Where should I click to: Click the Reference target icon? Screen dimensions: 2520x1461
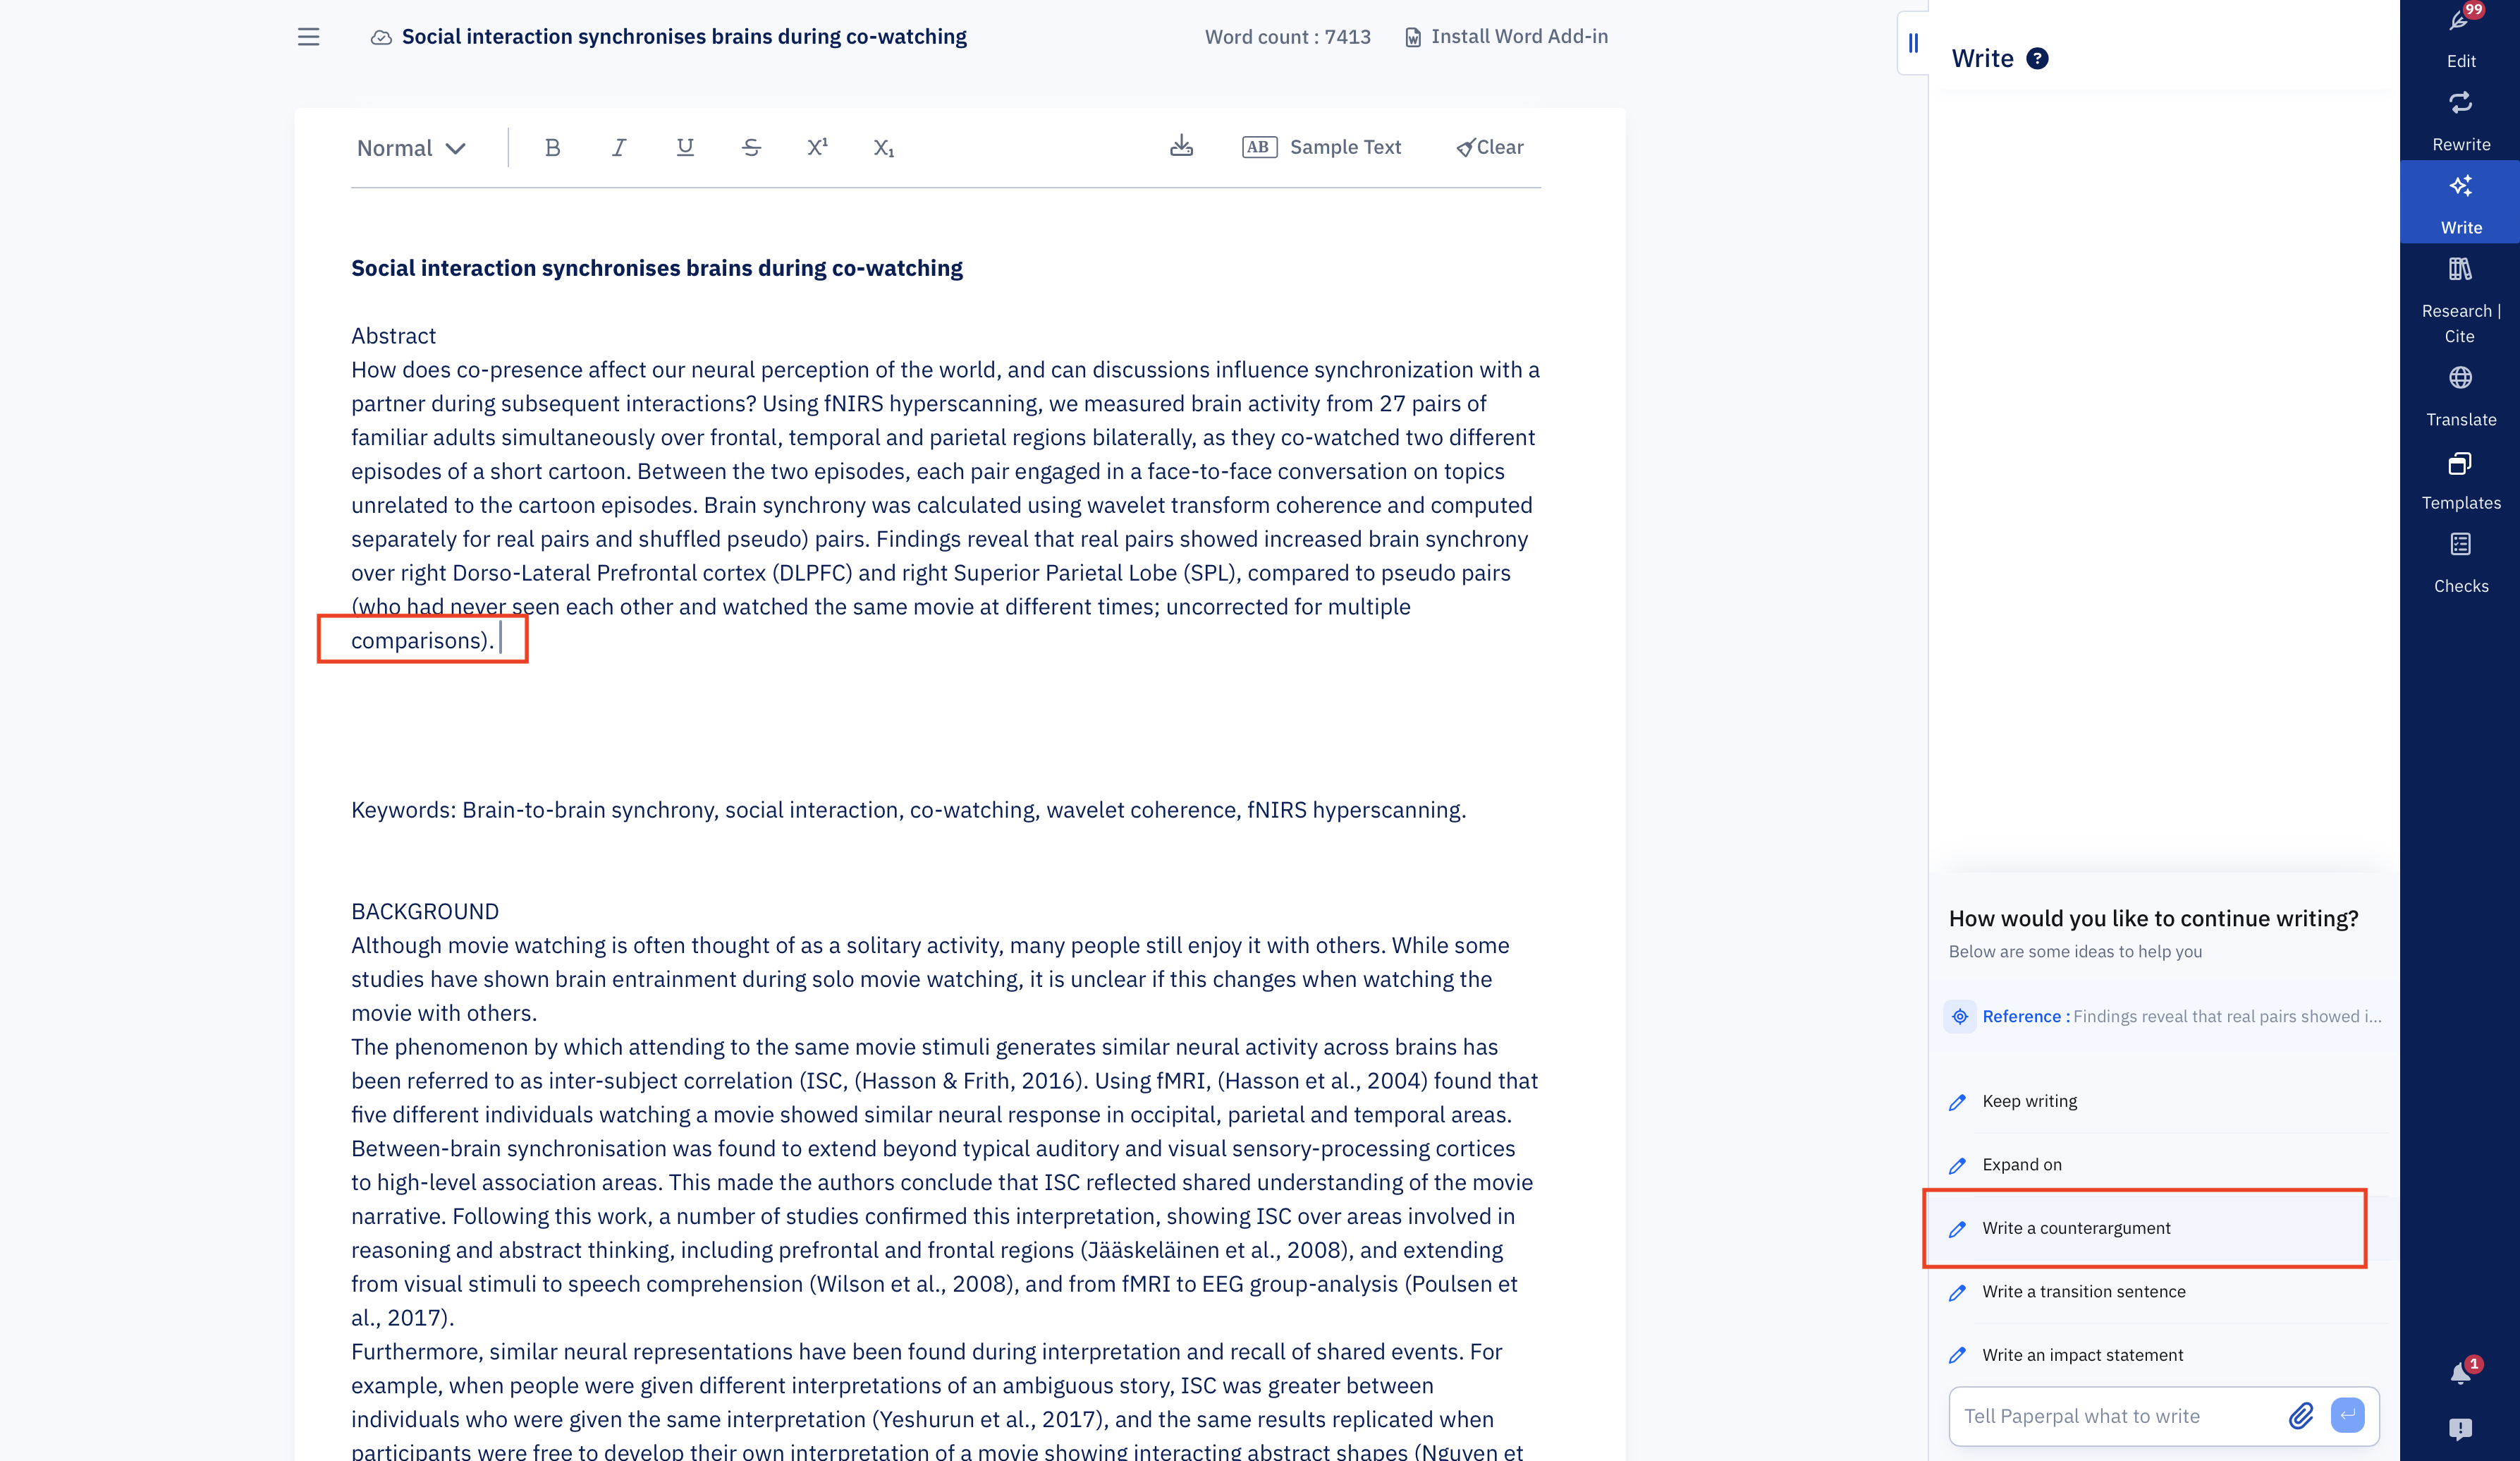pyautogui.click(x=1960, y=1017)
